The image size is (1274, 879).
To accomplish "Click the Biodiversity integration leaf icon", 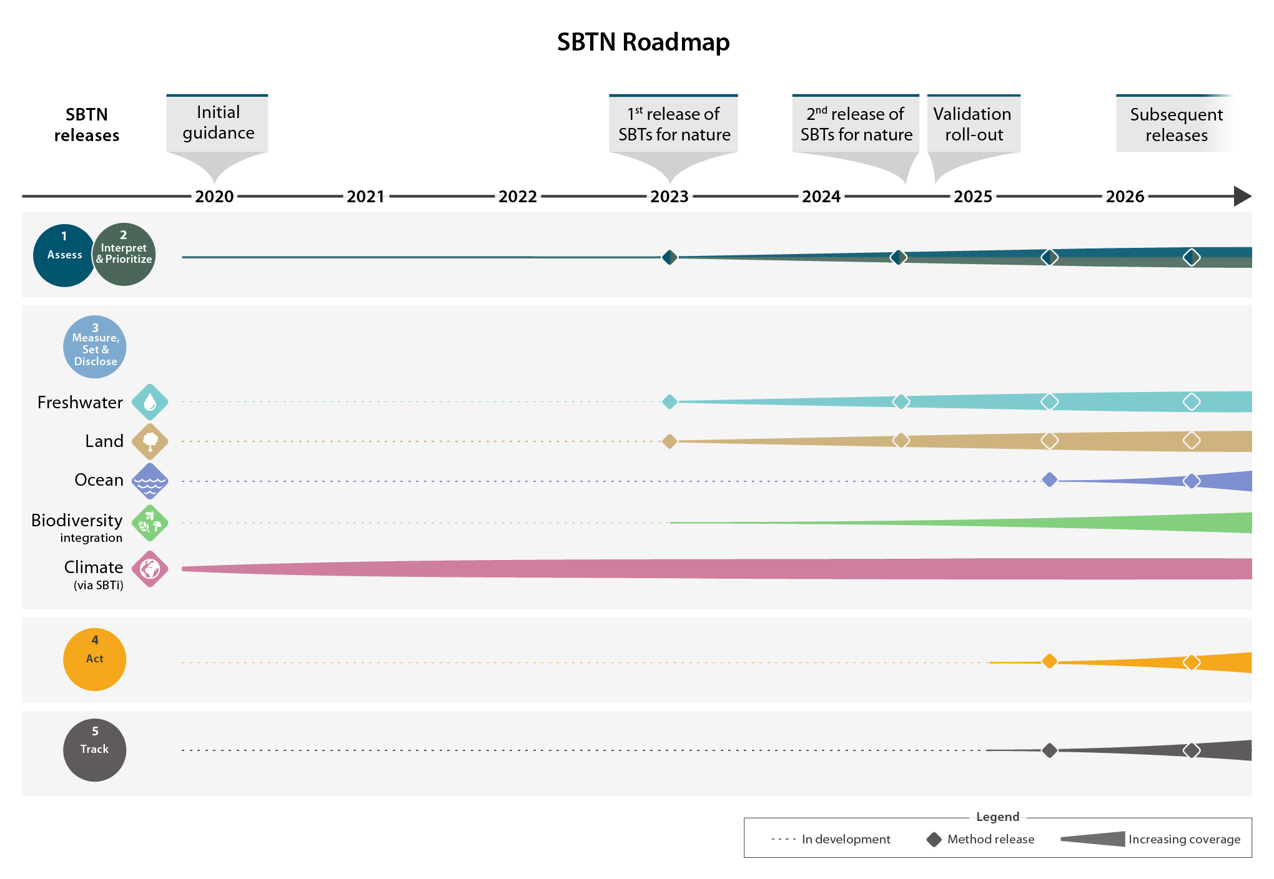I will (x=150, y=523).
